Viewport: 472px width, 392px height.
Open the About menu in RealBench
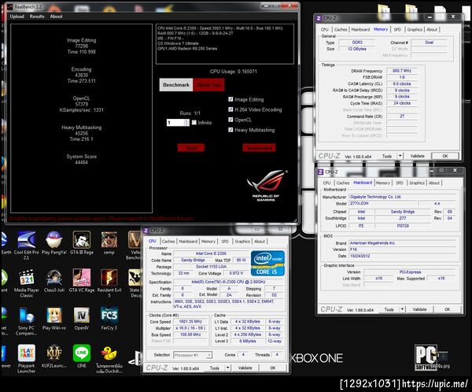click(57, 17)
